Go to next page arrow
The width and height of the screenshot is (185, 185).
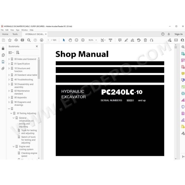[x=41, y=40]
